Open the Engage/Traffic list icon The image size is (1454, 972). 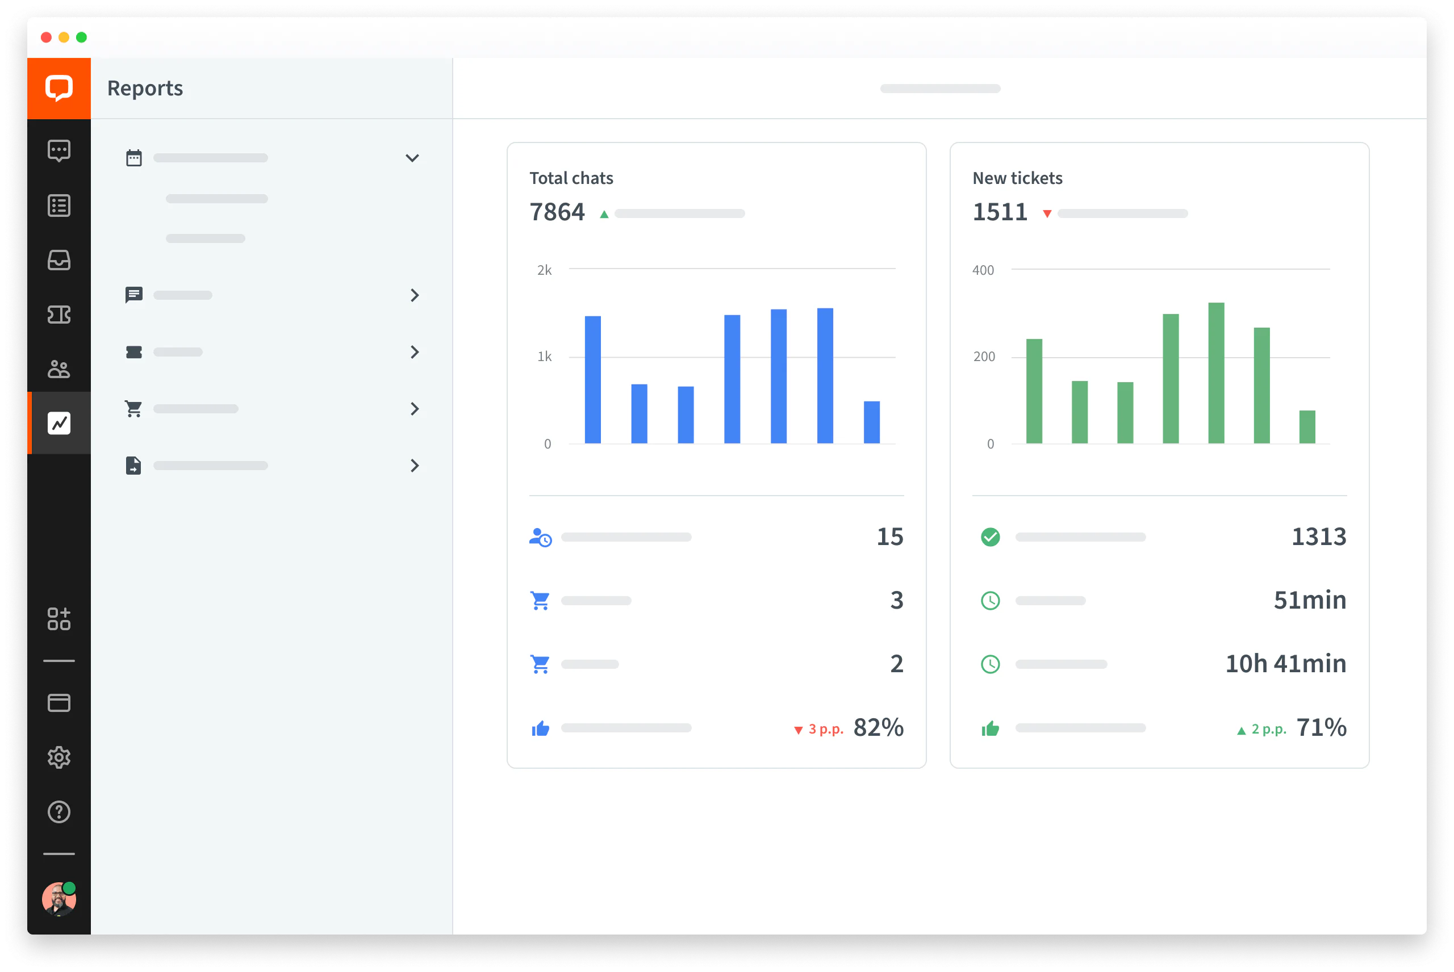[x=59, y=204]
